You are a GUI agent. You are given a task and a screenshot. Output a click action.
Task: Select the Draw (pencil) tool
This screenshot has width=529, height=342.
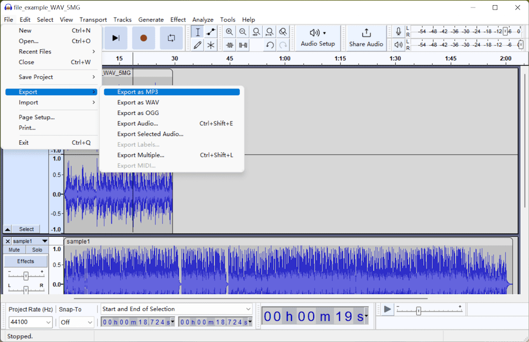[198, 45]
